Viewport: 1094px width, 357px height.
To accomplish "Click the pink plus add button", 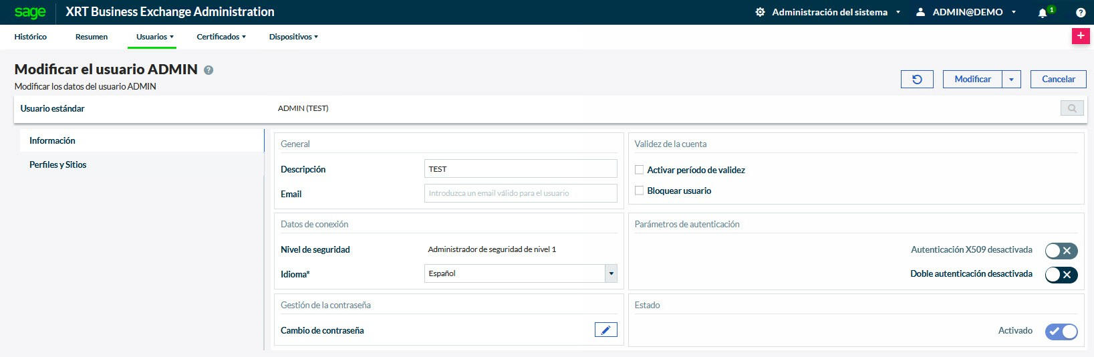I will click(x=1081, y=36).
